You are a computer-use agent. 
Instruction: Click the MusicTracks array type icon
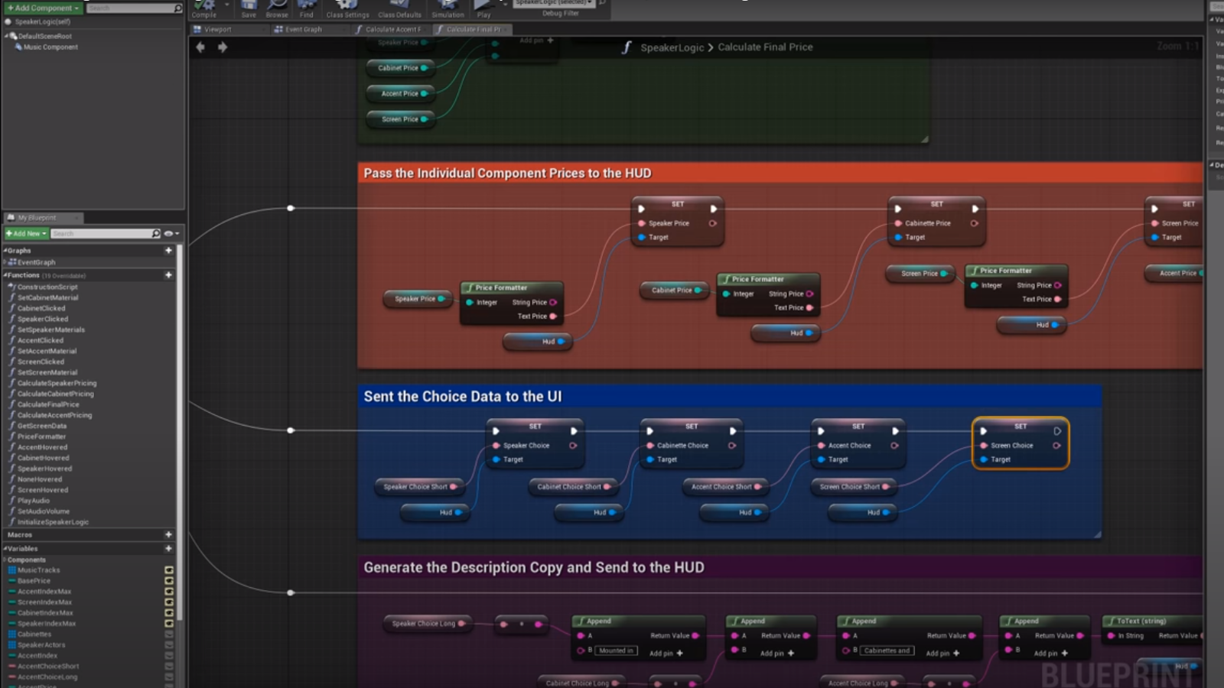(x=11, y=570)
